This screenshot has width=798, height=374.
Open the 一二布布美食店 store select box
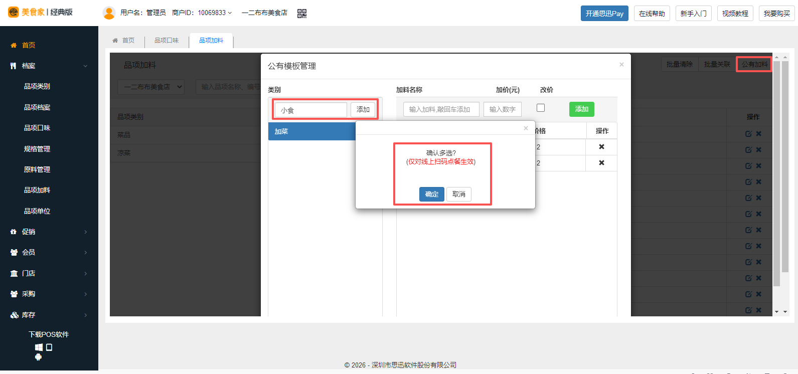coord(151,87)
